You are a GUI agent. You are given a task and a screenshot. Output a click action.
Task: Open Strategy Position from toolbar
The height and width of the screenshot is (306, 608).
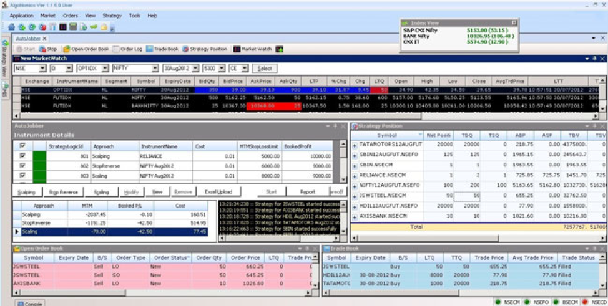click(x=205, y=49)
